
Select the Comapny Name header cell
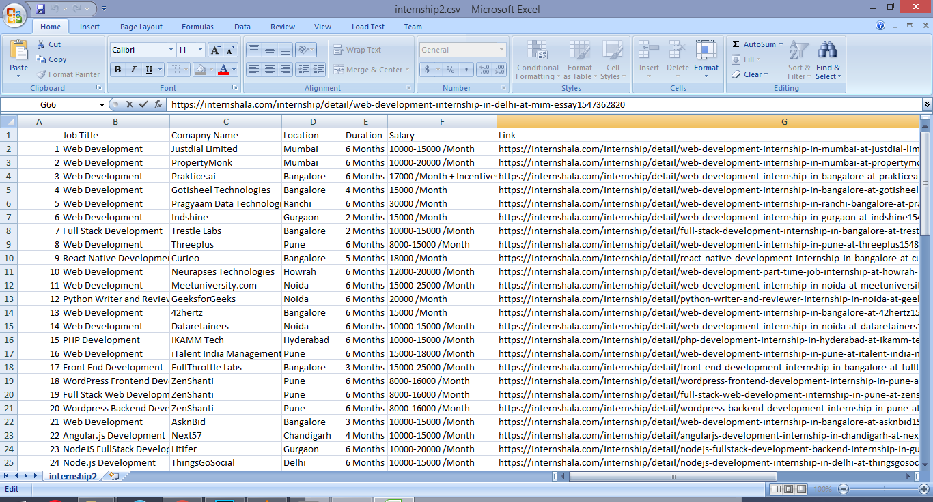point(225,135)
